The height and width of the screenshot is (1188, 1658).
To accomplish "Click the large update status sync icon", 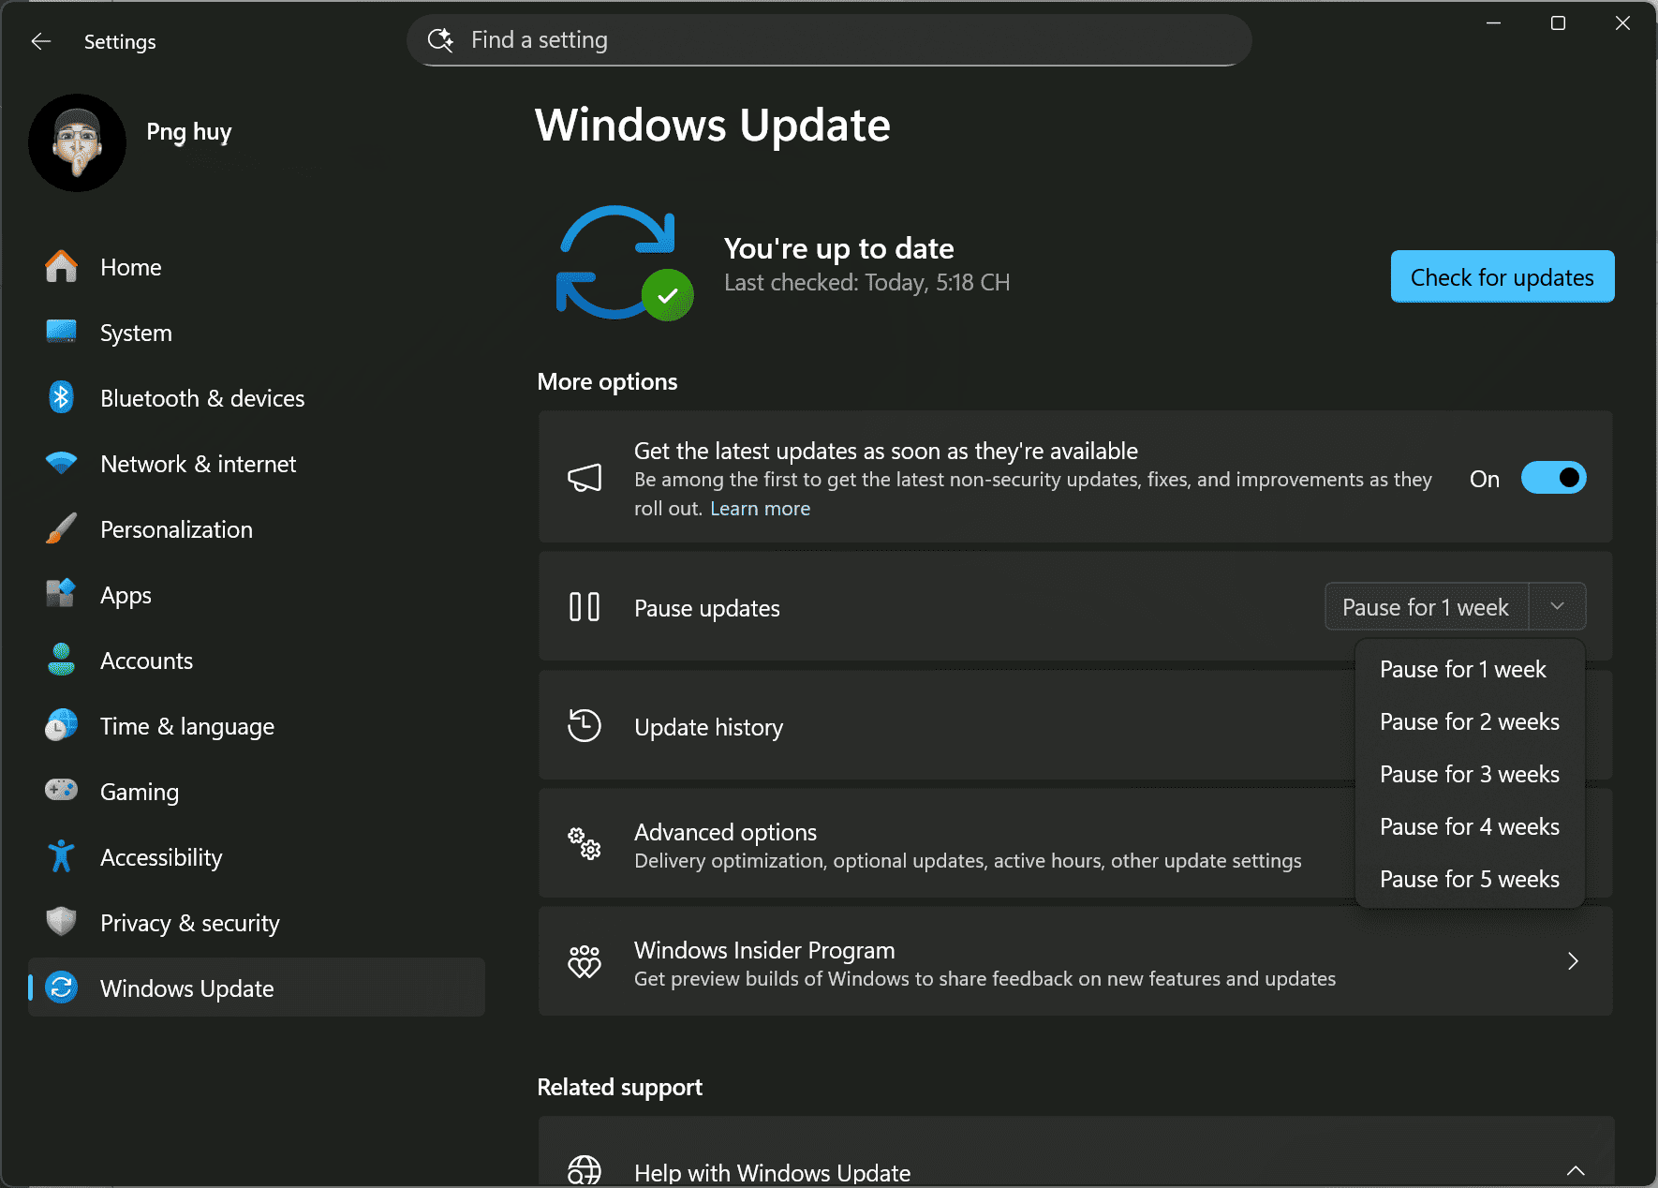I will 624,263.
